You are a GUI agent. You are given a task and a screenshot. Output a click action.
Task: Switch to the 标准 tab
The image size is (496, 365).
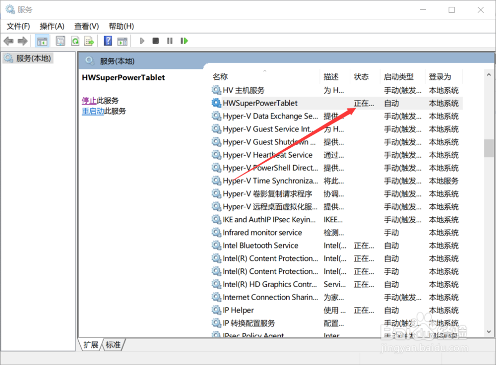113,345
